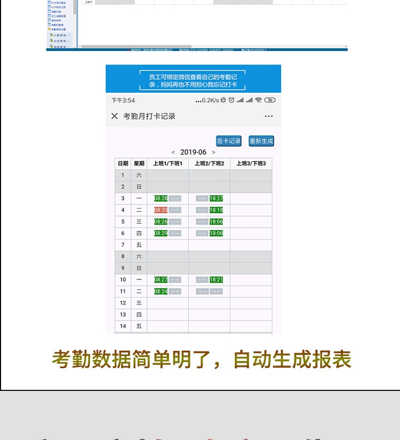The width and height of the screenshot is (400, 440).
Task: Click the horizontal scrollbar in desktop window
Action: [213, 46]
